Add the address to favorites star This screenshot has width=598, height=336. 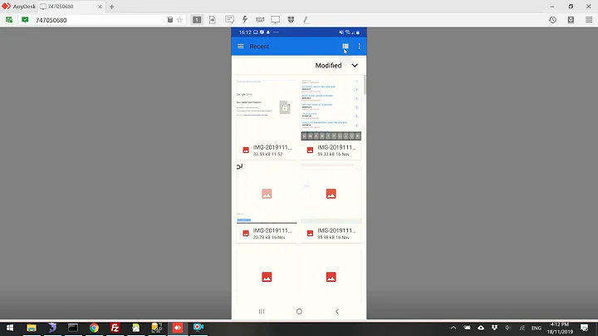pyautogui.click(x=179, y=20)
